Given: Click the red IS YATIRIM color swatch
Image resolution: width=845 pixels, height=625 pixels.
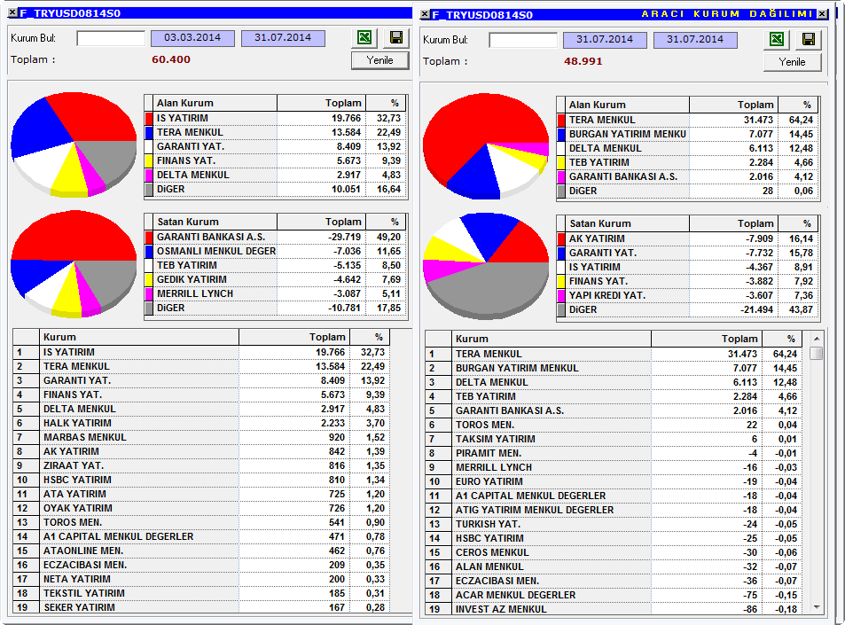Looking at the screenshot, I should click(149, 118).
